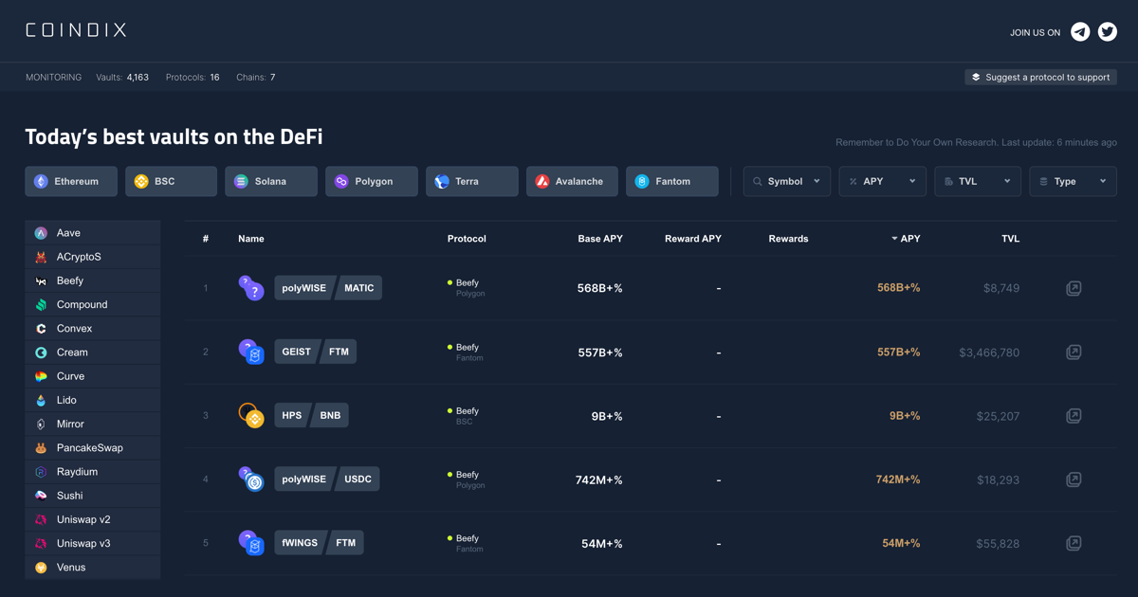Open external link for fWINGS FTM vault
The height and width of the screenshot is (597, 1138).
(x=1074, y=543)
